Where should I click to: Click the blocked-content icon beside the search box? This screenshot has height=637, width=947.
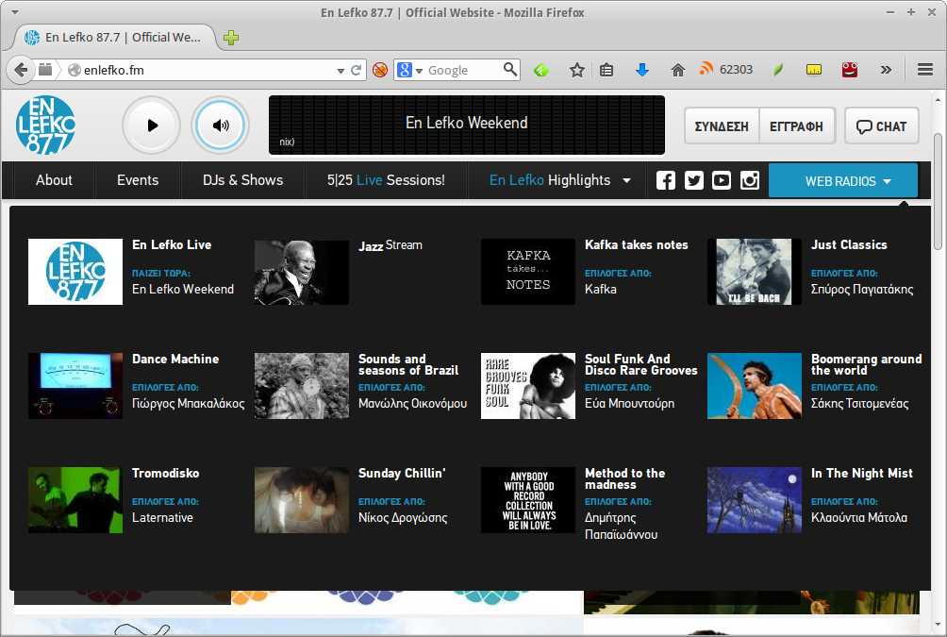(380, 70)
